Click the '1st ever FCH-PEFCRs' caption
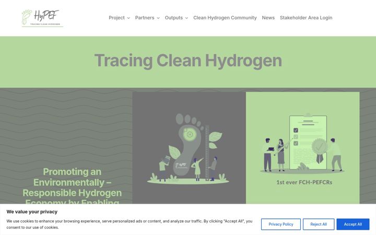The height and width of the screenshot is (235, 376). coord(304,182)
